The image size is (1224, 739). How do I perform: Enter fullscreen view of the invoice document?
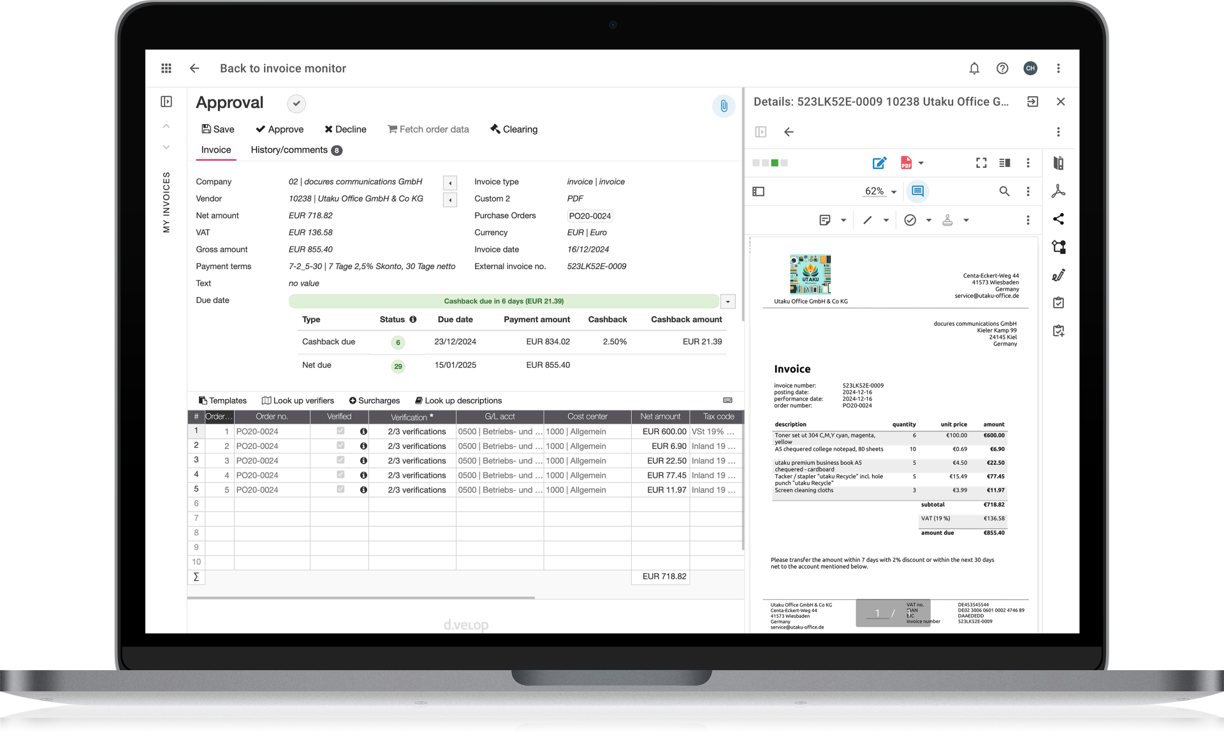coord(981,163)
